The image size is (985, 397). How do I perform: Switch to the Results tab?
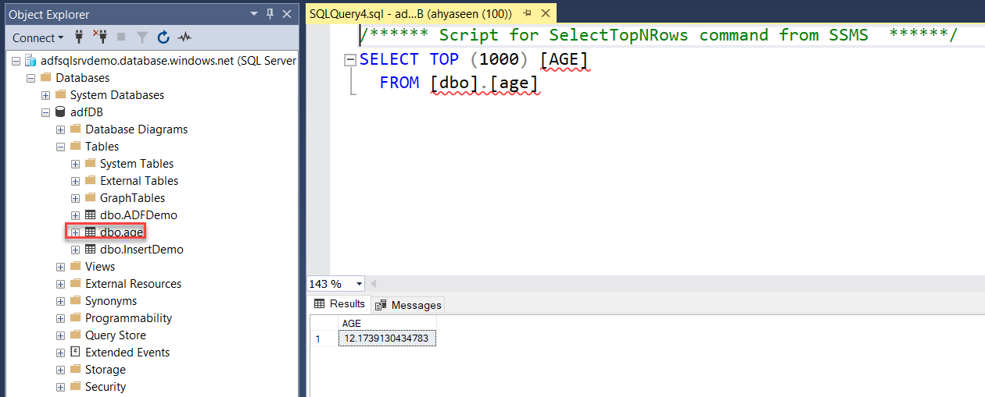(x=339, y=304)
